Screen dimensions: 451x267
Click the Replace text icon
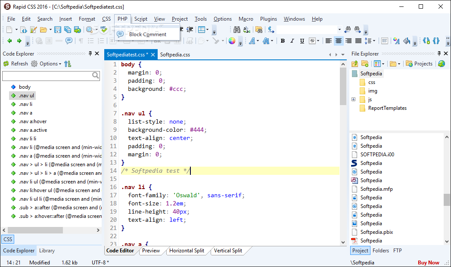click(247, 30)
